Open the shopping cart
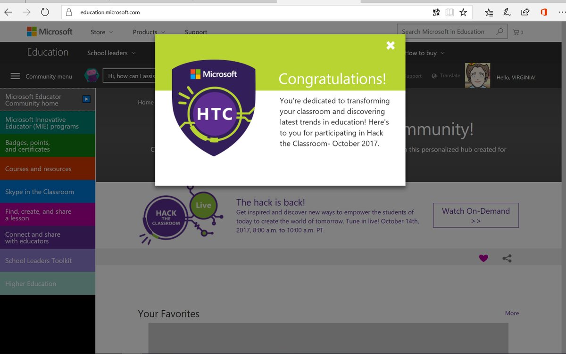This screenshot has width=566, height=354. (518, 32)
